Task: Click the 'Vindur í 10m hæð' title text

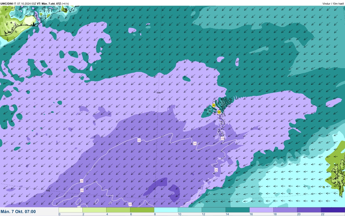Action: pos(333,4)
